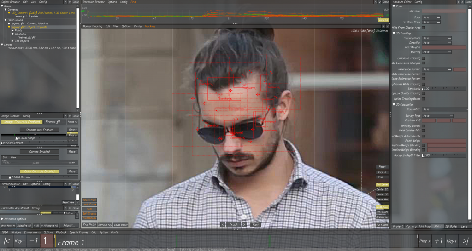Collapse the 2D Tracking section
This screenshot has width=472, height=251.
tap(394, 33)
